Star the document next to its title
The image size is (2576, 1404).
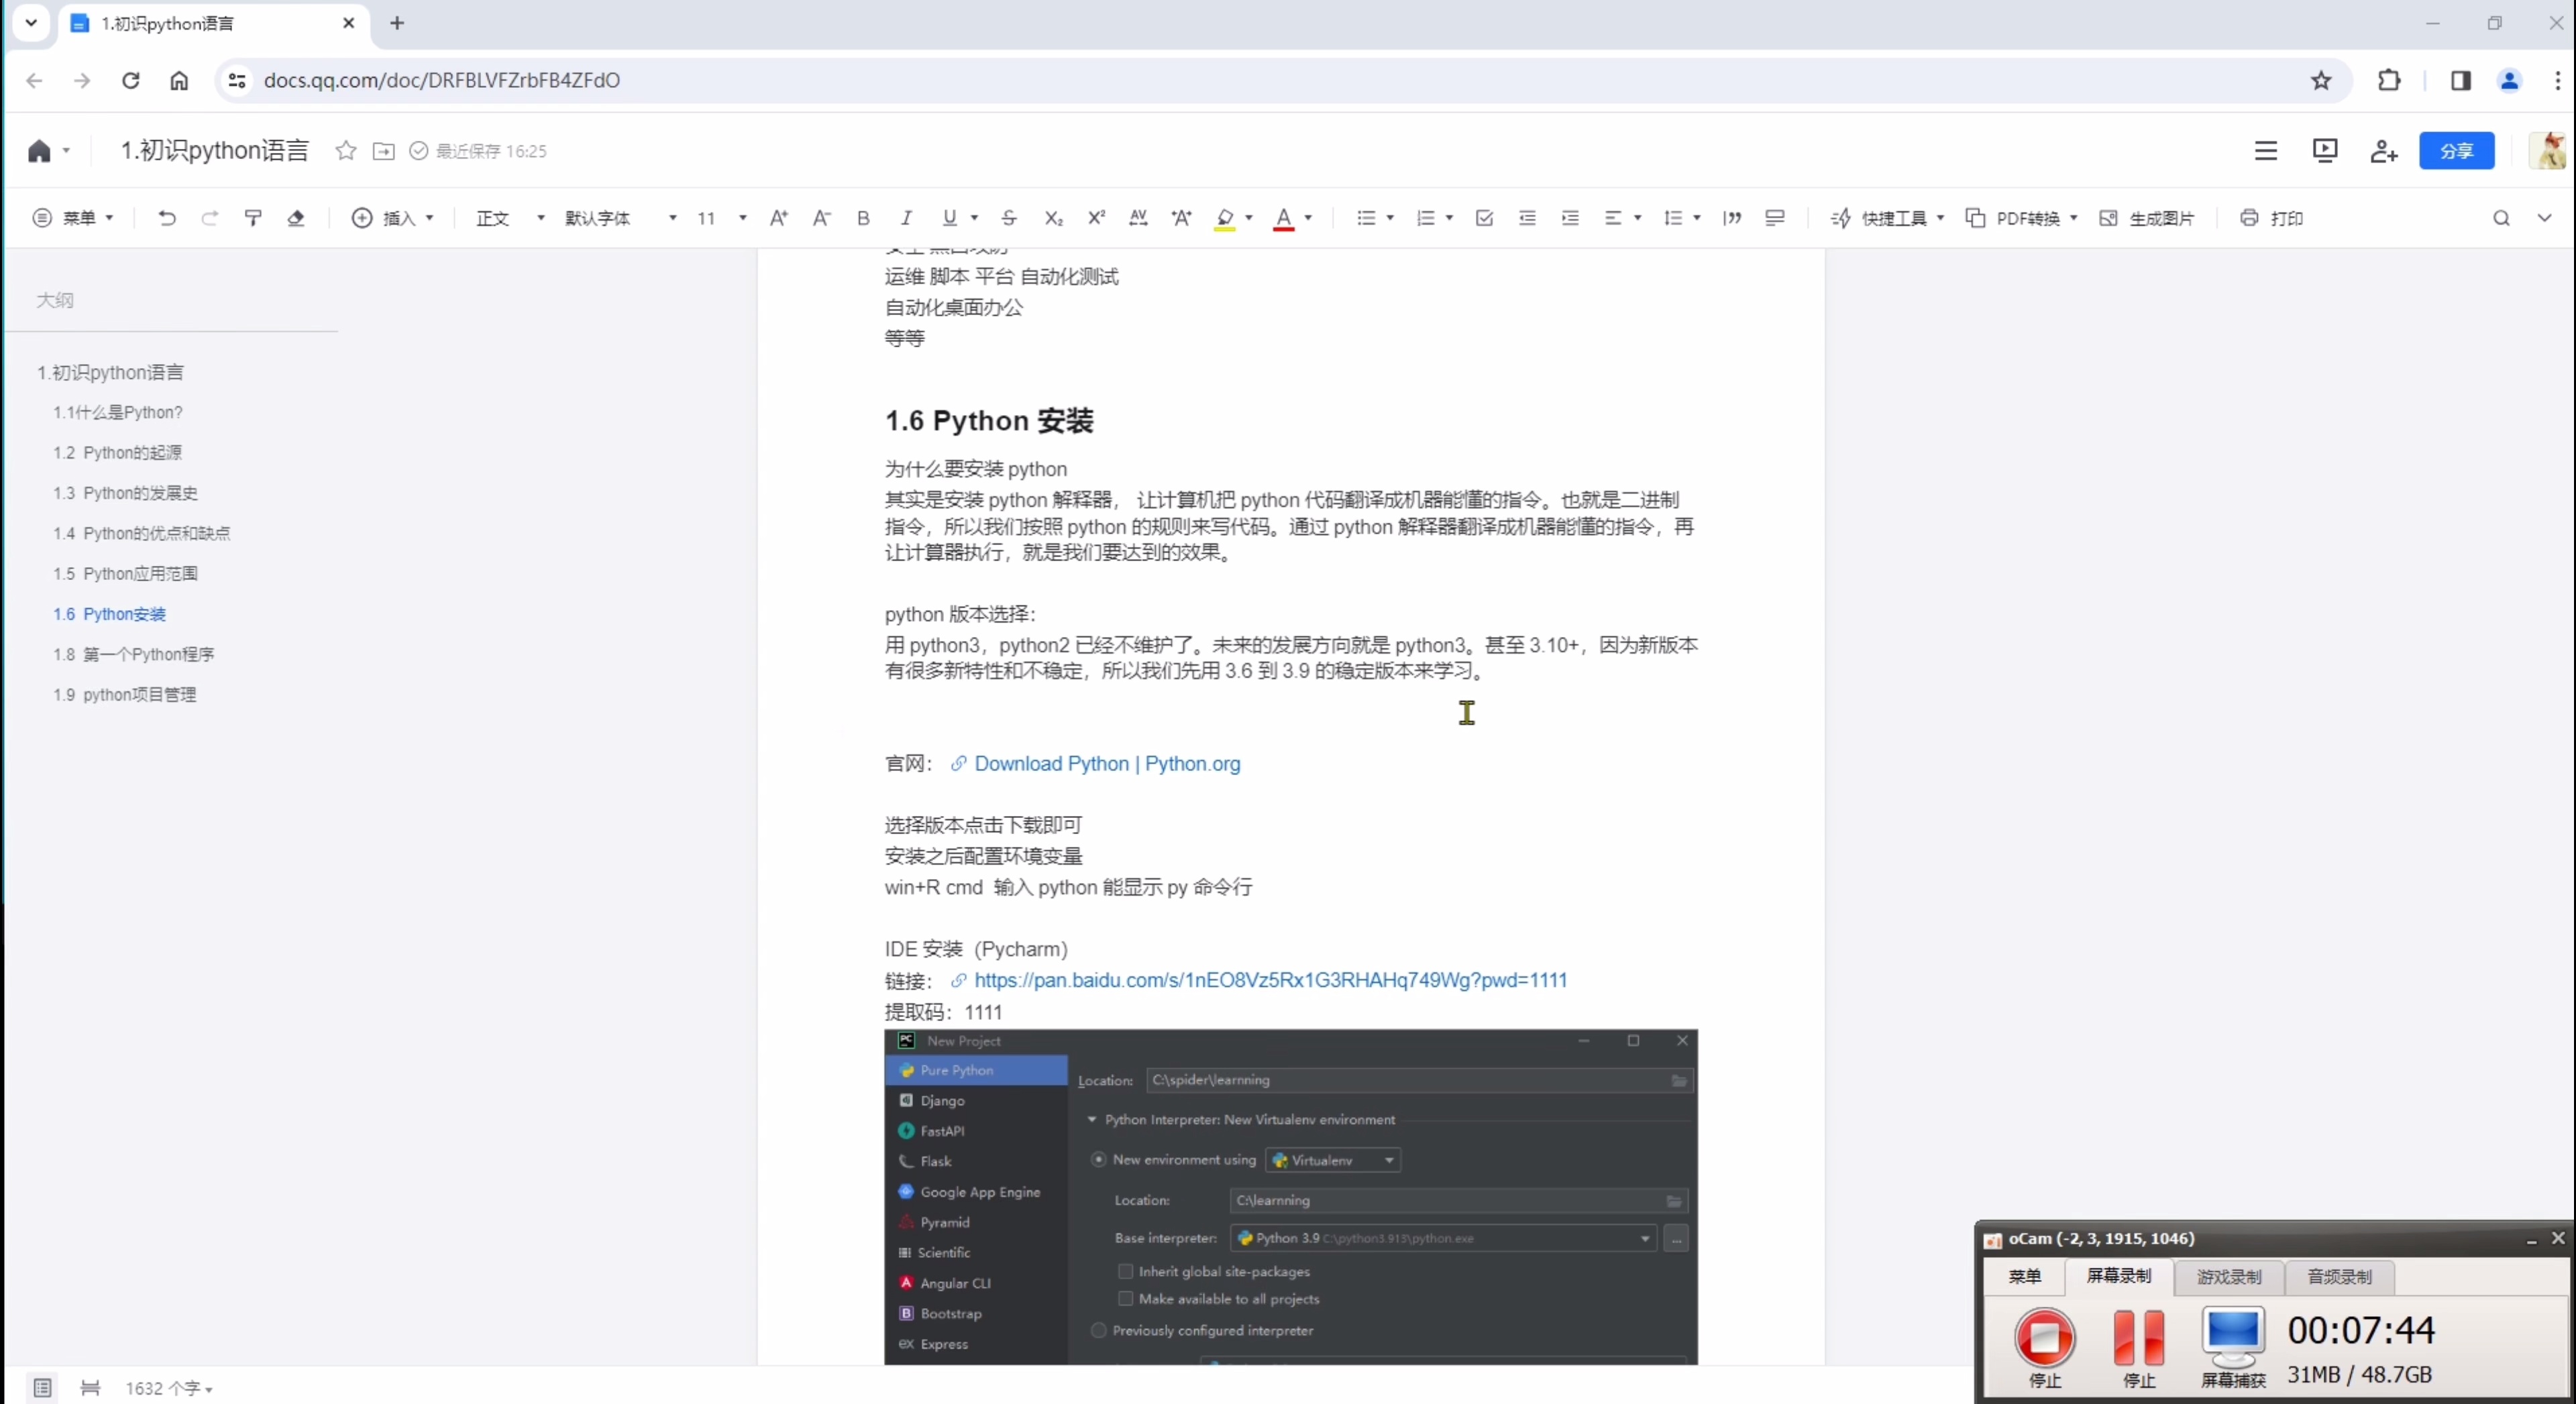(345, 151)
